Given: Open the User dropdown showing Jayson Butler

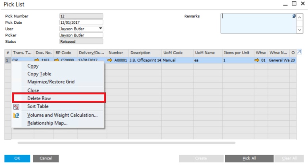Looking at the screenshot, I should [x=100, y=29].
